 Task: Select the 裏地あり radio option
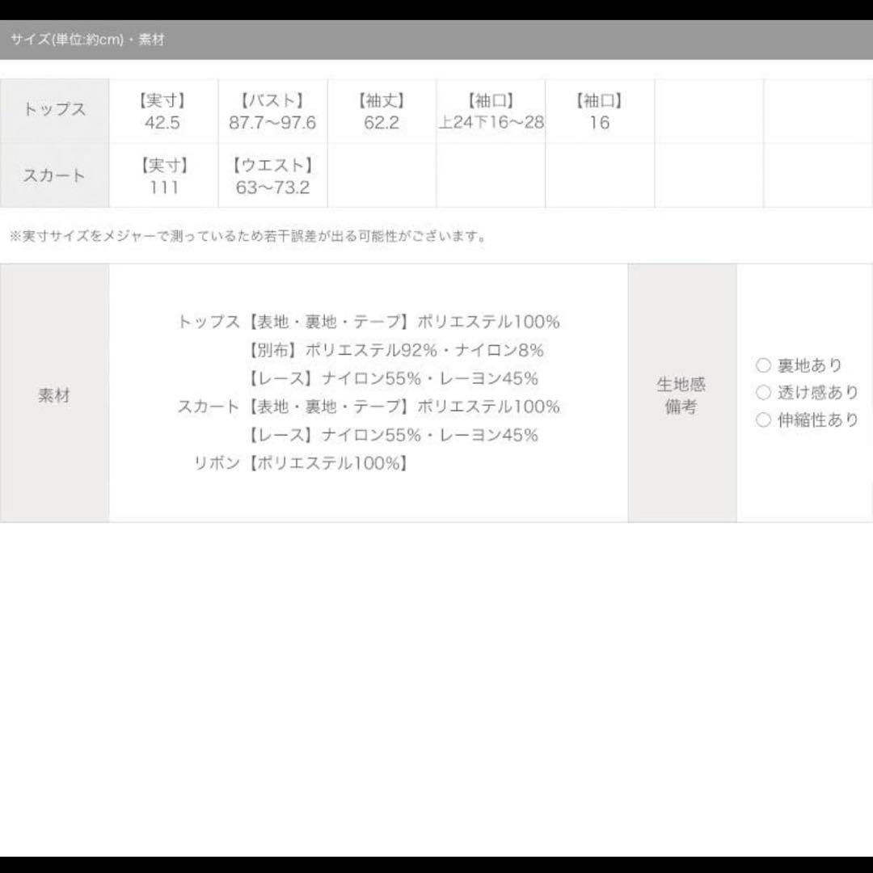tap(763, 365)
